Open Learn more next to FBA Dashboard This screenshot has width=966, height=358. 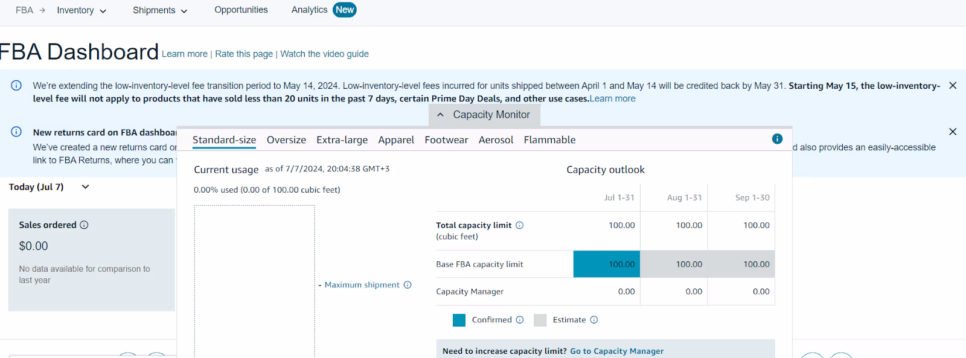click(184, 54)
